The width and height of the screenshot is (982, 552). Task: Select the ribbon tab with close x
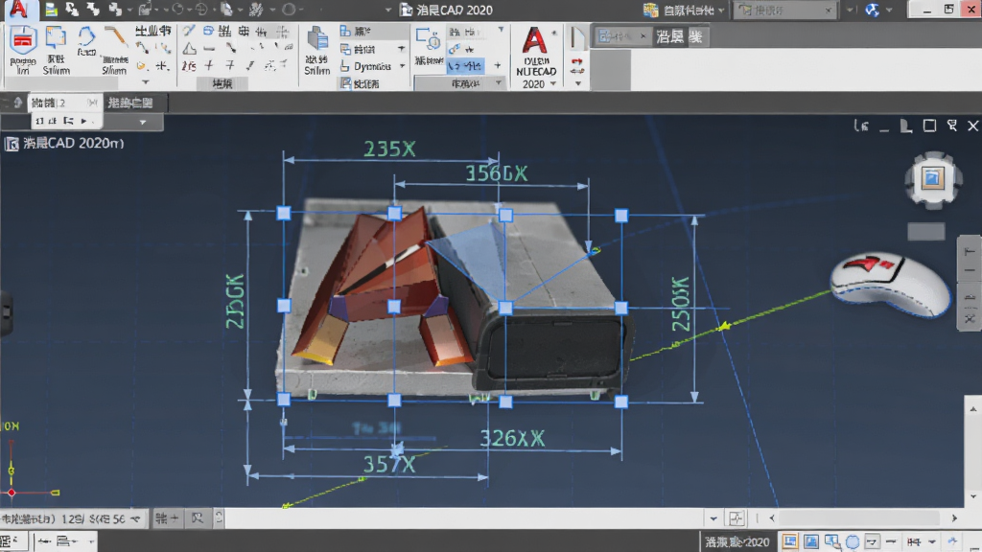coord(621,37)
